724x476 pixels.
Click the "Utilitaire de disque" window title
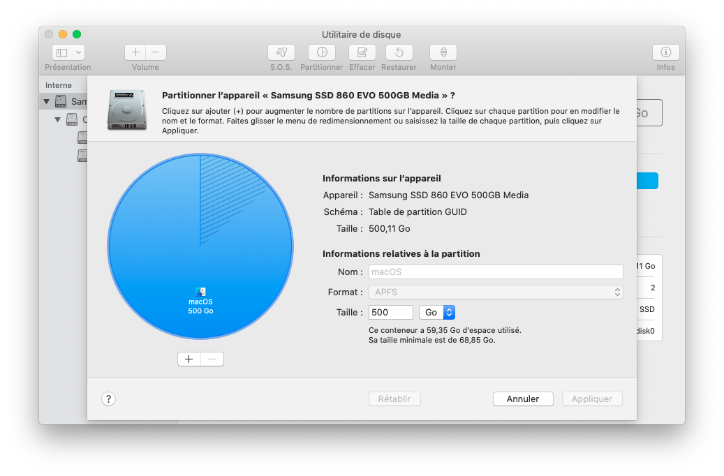pyautogui.click(x=362, y=35)
